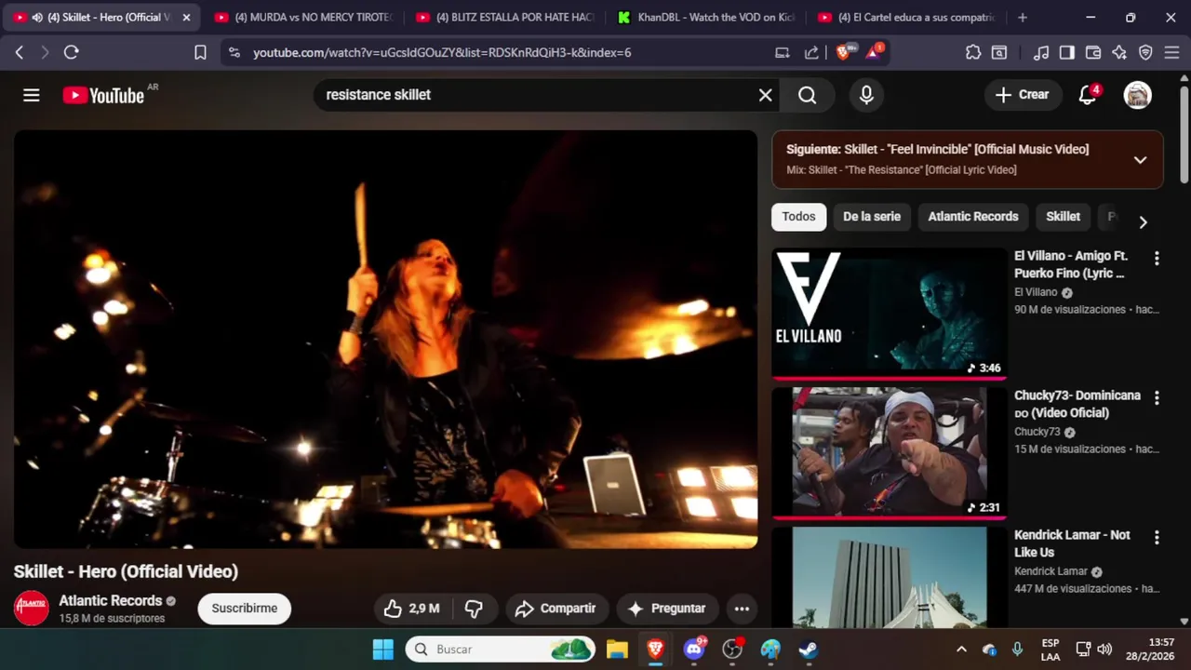Open the browser main menu
1191x670 pixels.
[1171, 53]
